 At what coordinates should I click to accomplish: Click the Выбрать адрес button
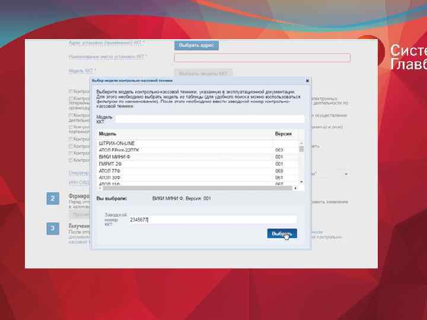(x=196, y=46)
